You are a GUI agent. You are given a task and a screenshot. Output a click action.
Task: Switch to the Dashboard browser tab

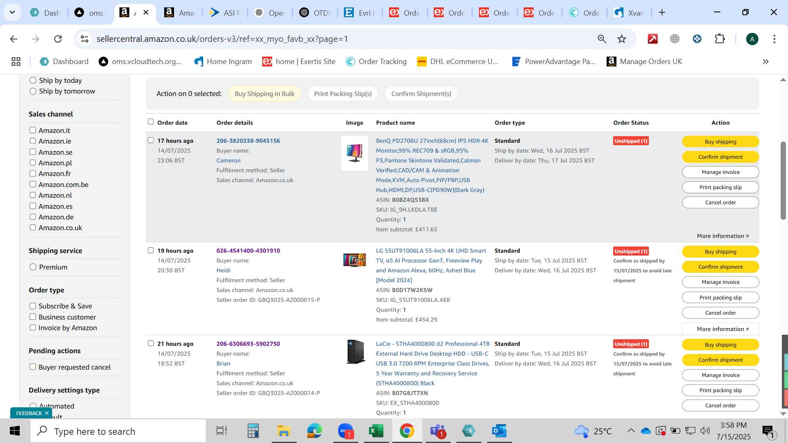pos(45,13)
